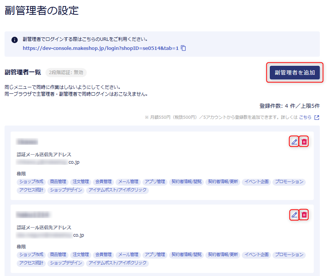
Task: Click the アクセス統計 tag in the first card
Action: (x=31, y=190)
